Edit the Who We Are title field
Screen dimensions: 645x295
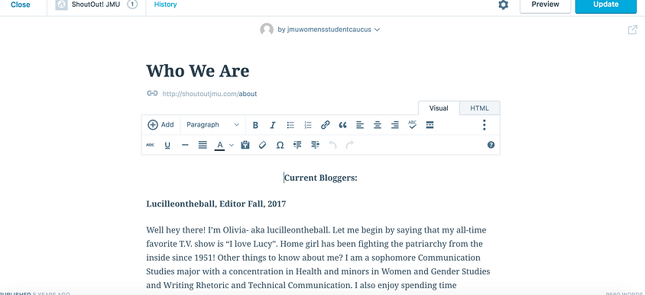[198, 71]
